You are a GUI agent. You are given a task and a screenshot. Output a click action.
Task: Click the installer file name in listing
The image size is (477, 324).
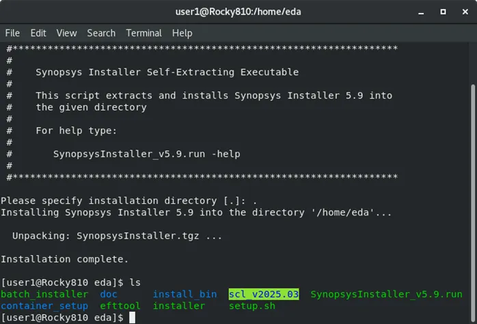tap(179, 306)
